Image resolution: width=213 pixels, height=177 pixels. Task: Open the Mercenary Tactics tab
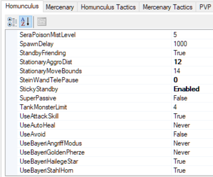pyautogui.click(x=168, y=7)
